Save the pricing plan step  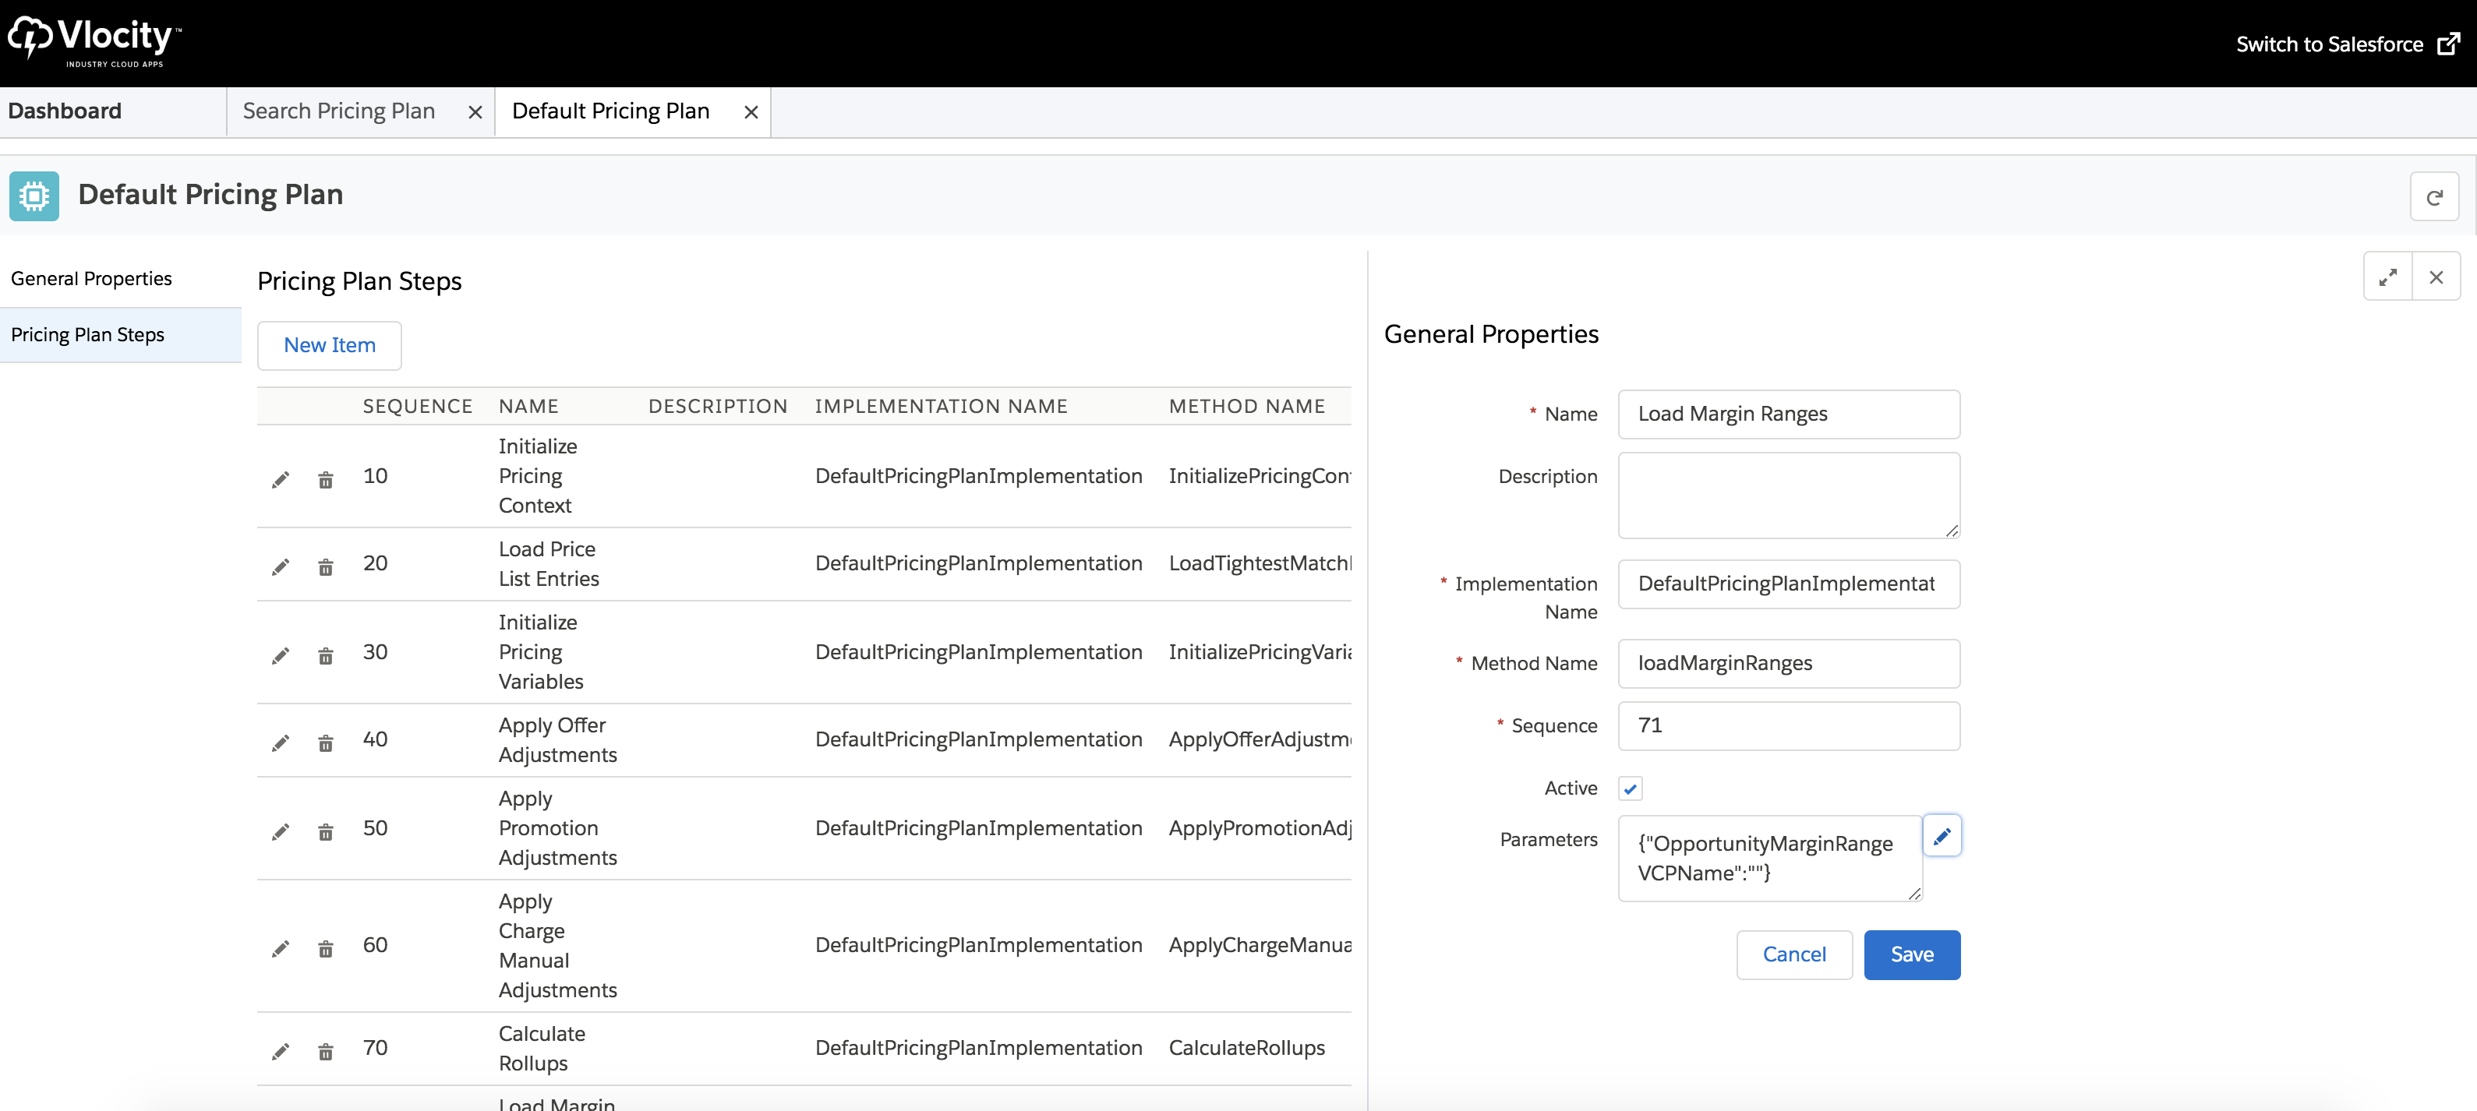tap(1912, 954)
